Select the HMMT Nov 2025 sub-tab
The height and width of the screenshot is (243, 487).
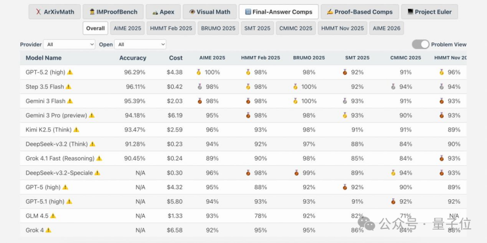click(x=342, y=28)
